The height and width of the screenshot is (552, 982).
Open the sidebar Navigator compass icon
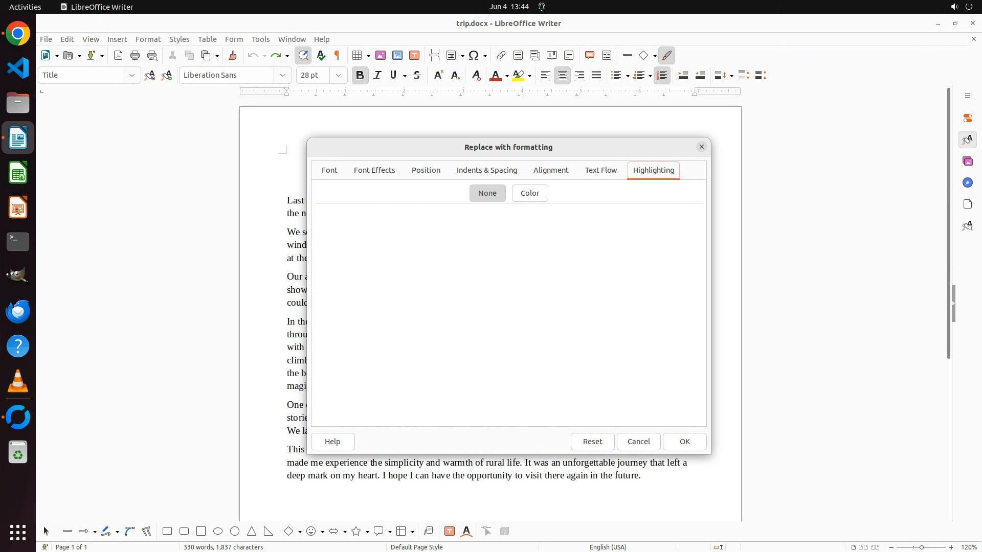967,183
